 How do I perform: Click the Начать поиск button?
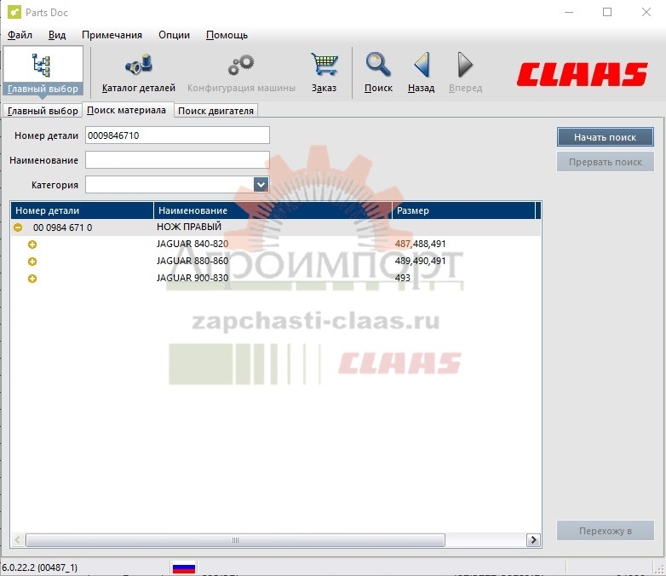click(x=606, y=137)
